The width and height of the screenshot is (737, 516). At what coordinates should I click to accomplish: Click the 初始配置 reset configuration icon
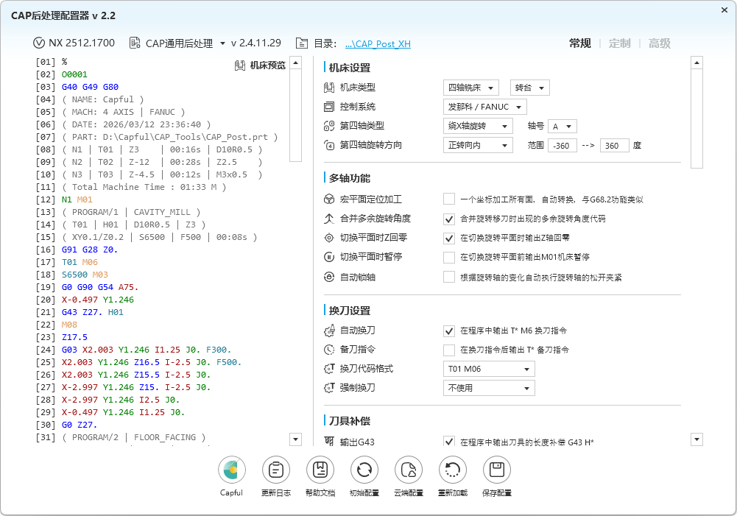click(x=364, y=470)
